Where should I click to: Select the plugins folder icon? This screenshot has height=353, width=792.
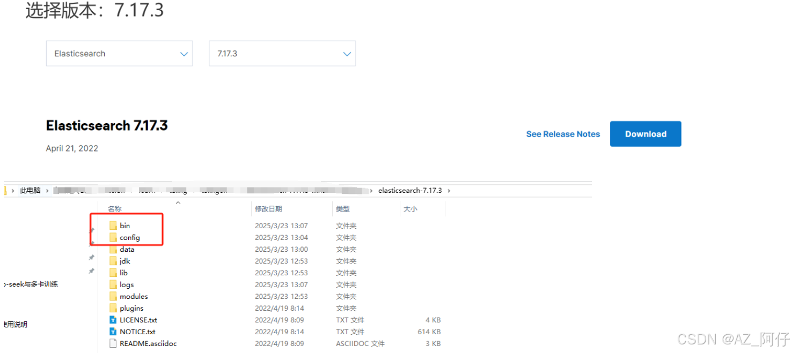tap(113, 308)
